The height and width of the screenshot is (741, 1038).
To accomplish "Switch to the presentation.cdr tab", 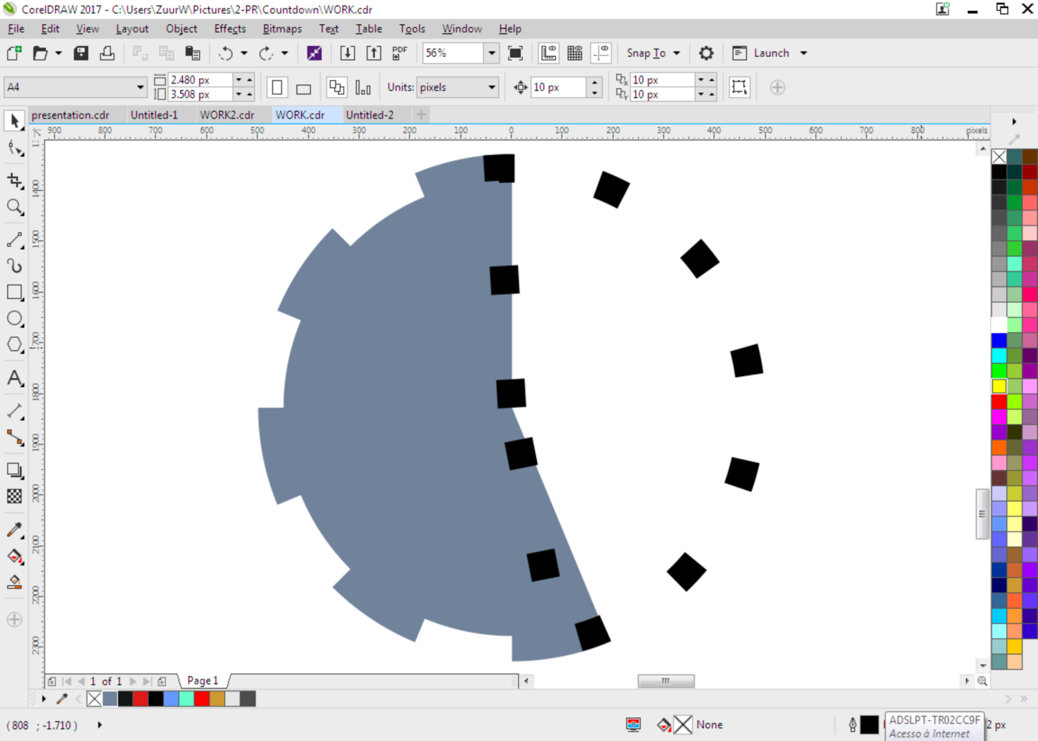I will tap(70, 115).
